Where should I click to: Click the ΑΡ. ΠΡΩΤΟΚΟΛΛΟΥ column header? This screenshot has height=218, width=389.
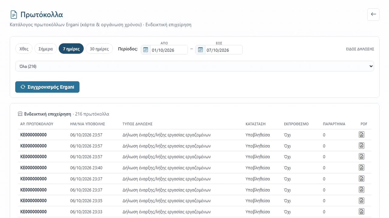pyautogui.click(x=37, y=124)
